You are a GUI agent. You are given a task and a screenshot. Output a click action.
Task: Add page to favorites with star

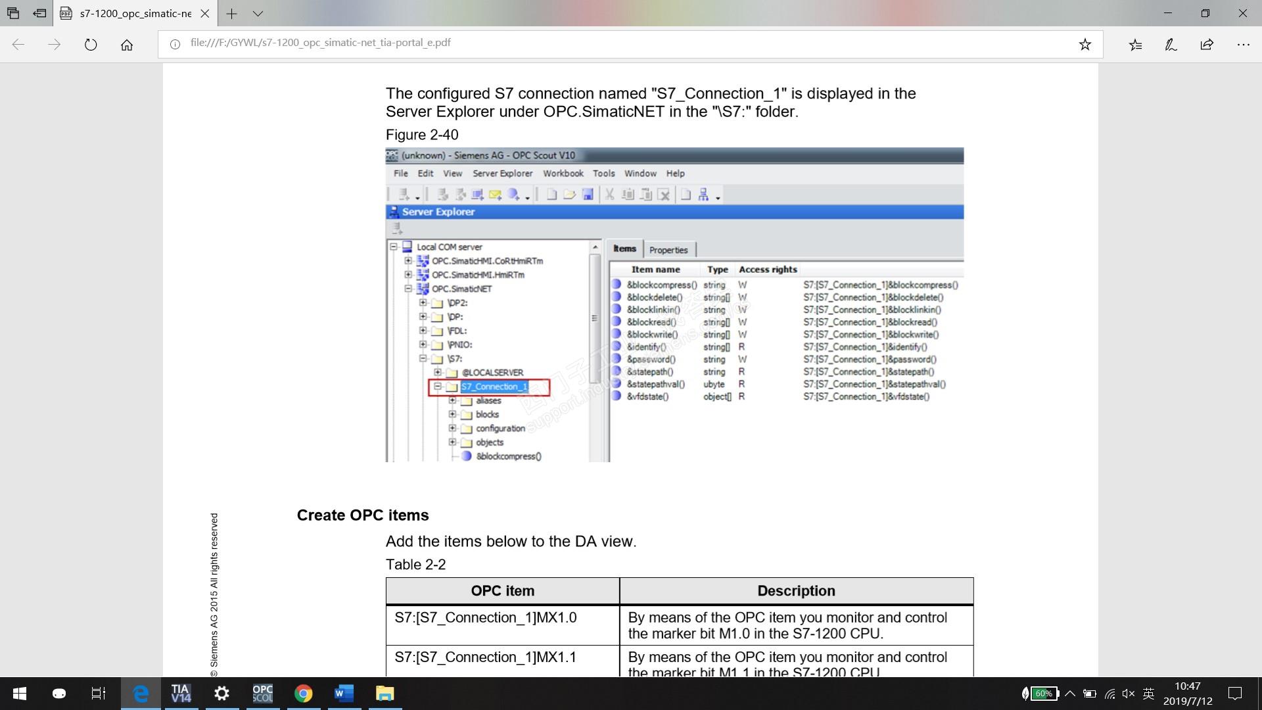click(1085, 45)
